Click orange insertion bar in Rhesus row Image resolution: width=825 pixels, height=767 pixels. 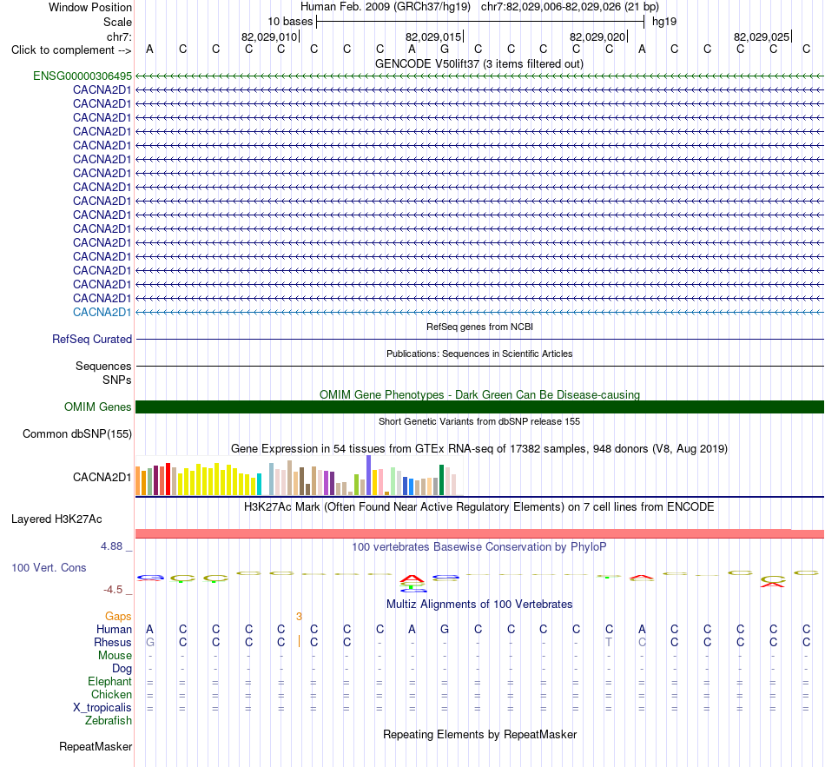point(299,642)
